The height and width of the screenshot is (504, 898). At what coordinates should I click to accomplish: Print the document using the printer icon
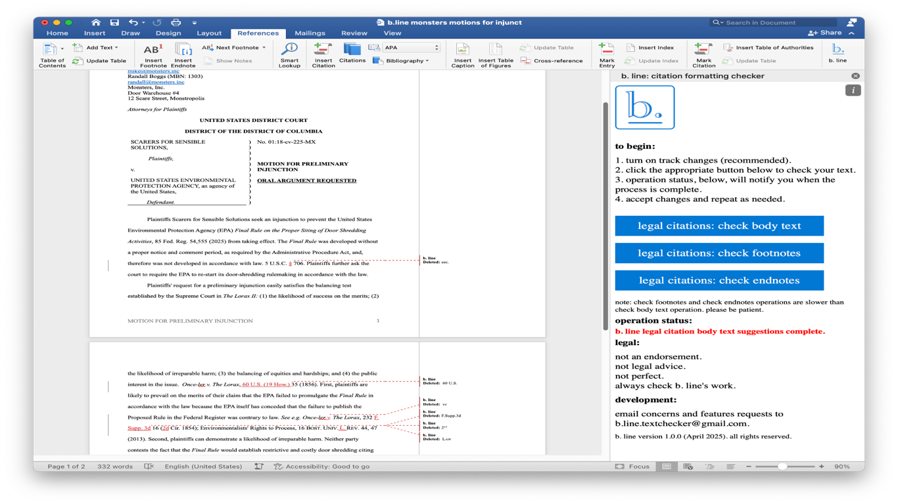(176, 22)
